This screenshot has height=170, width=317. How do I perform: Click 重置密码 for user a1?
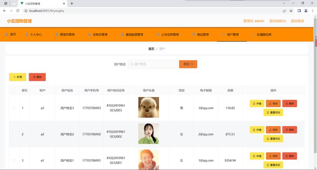tap(273, 165)
